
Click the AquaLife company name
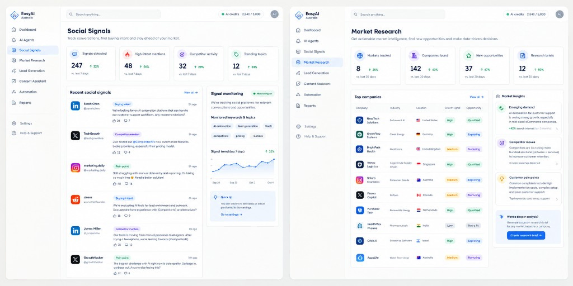coord(373,258)
